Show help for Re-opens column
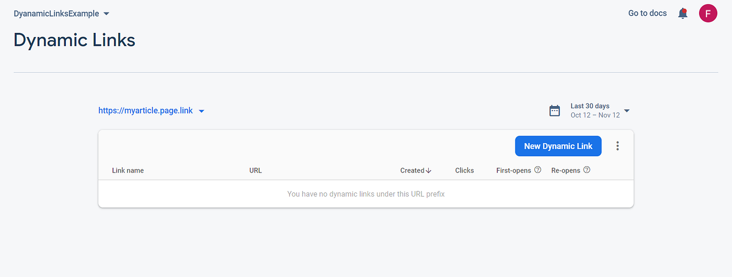 [x=587, y=170]
